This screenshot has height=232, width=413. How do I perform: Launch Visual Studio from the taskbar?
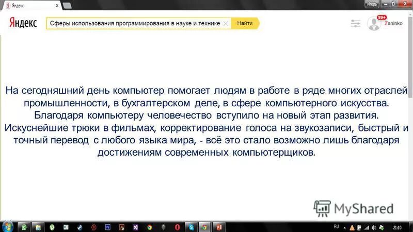135,227
